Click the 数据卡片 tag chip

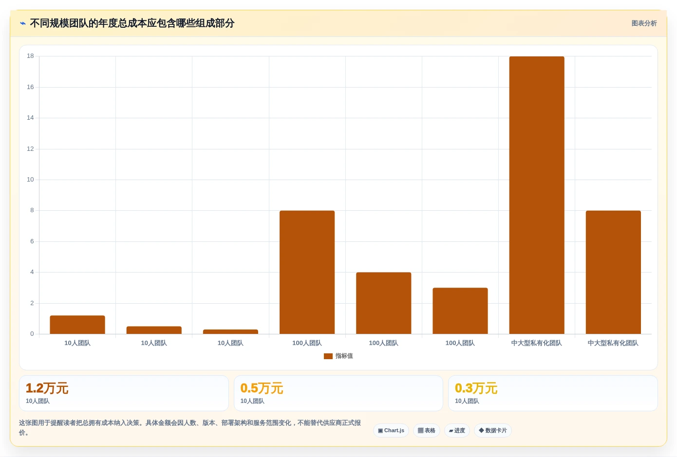click(x=493, y=431)
